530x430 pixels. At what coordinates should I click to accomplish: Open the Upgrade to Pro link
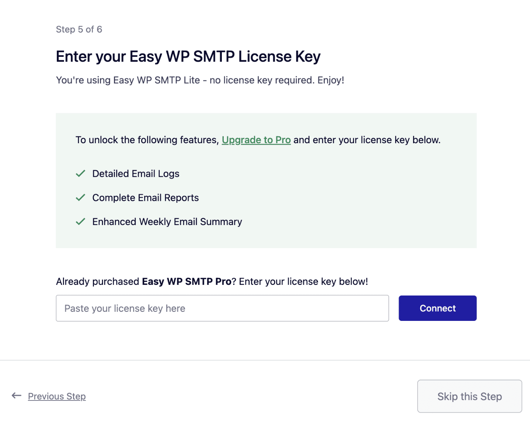256,139
